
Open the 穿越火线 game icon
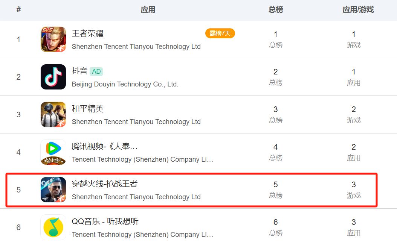(x=53, y=190)
